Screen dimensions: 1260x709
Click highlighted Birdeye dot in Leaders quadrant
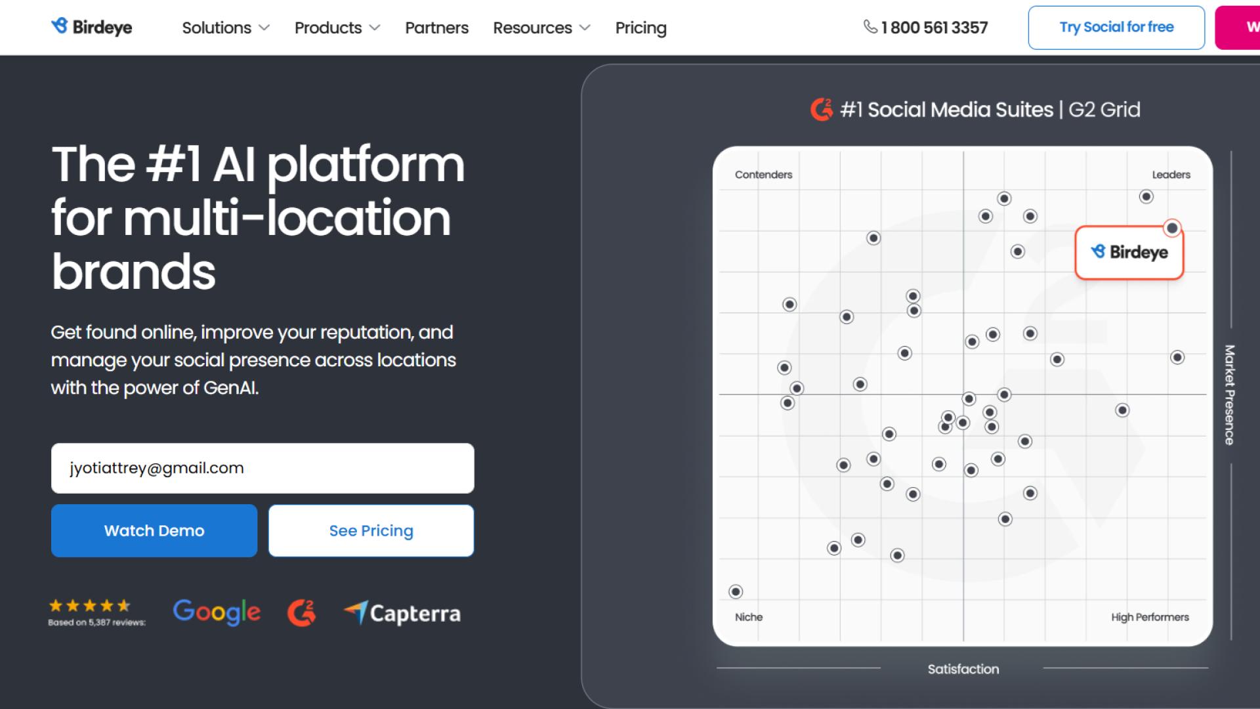[x=1172, y=228]
